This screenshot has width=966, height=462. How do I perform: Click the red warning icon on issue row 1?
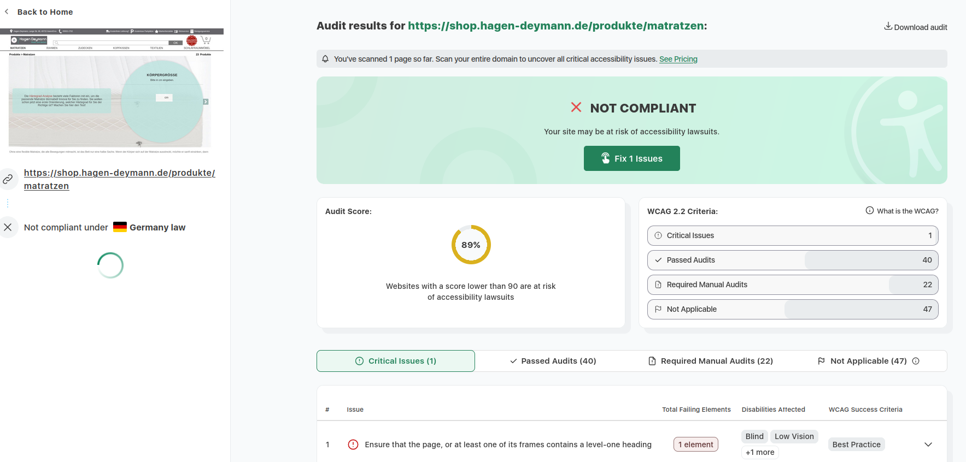coord(353,445)
